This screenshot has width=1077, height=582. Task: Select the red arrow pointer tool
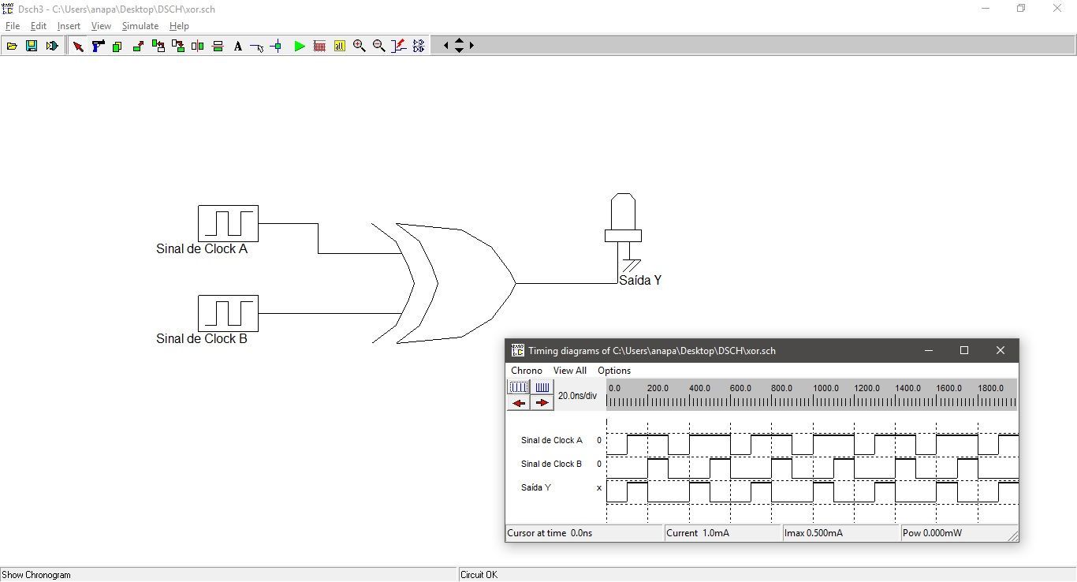(78, 46)
